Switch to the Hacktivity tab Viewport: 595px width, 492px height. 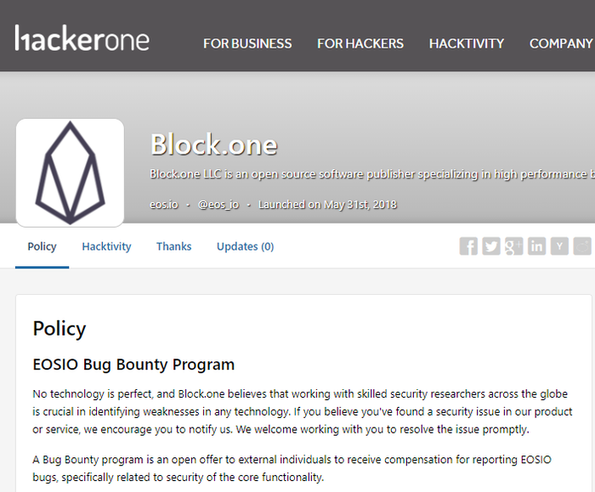(106, 246)
